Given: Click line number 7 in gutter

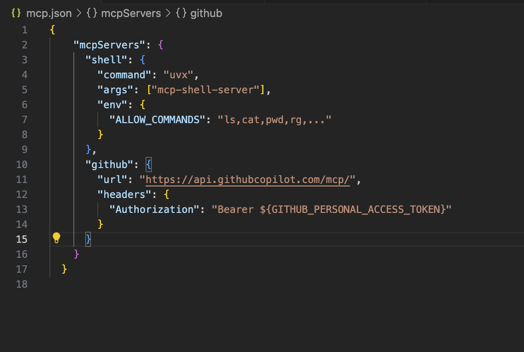Looking at the screenshot, I should [25, 120].
